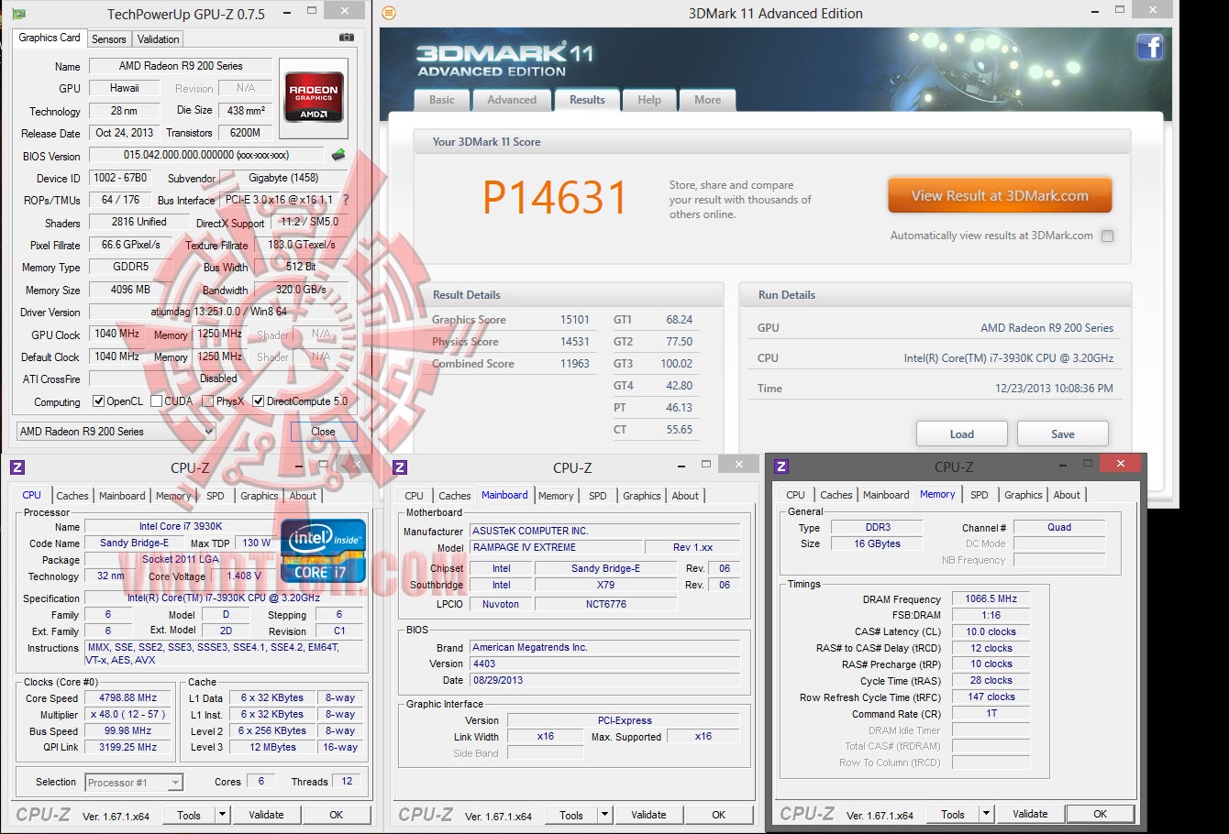Open the More tab in 3DMark 11
The height and width of the screenshot is (834, 1229).
point(707,100)
